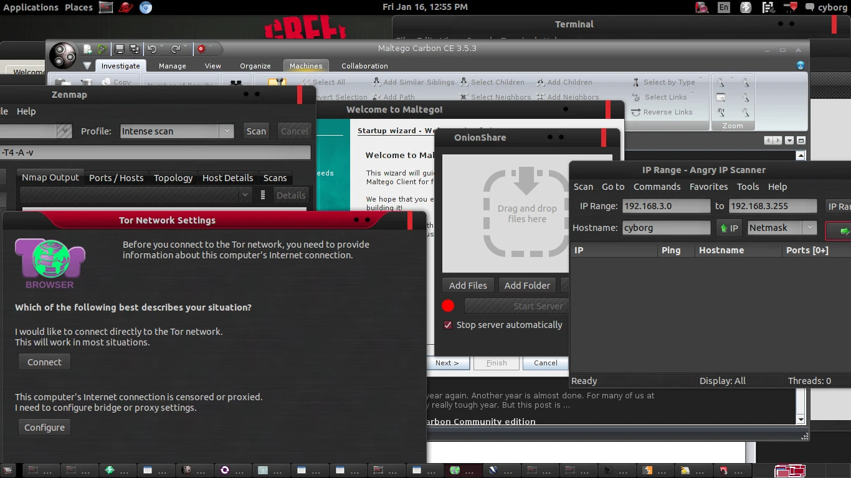851x478 pixels.
Task: Open the keyboard layout En indicator
Action: (x=723, y=7)
